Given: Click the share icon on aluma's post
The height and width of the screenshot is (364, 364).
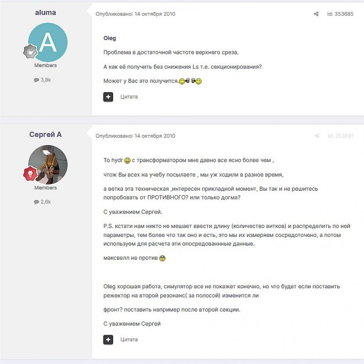Looking at the screenshot, I should point(316,14).
